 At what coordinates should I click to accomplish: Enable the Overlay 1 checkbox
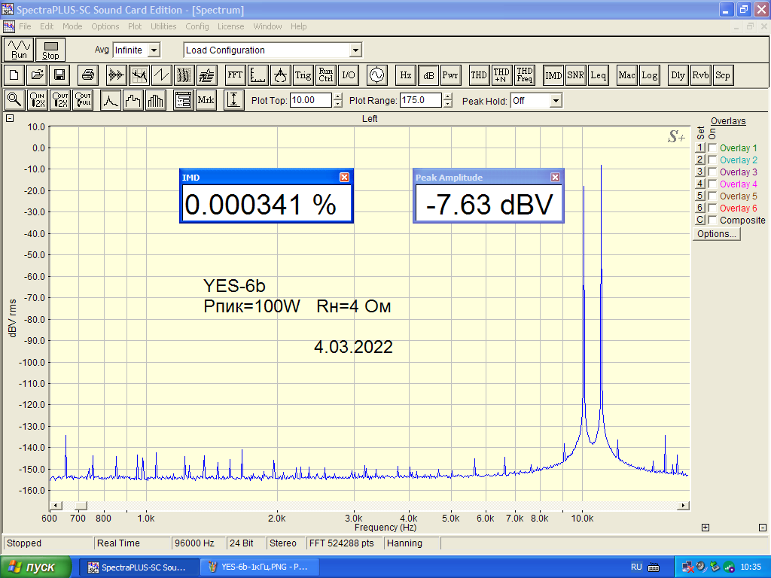pyautogui.click(x=712, y=148)
